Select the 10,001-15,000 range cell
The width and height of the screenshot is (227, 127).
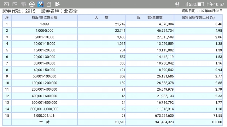(x=44, y=44)
